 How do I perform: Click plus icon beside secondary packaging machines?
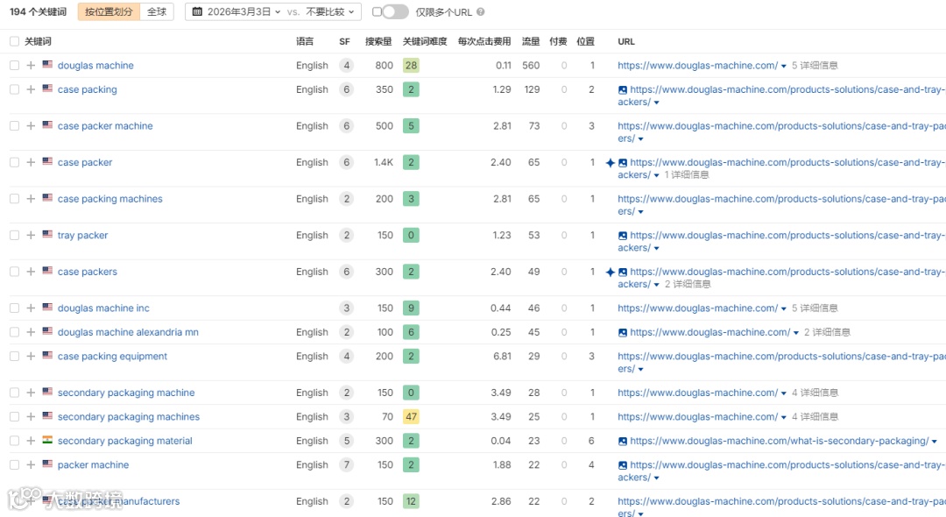coord(31,416)
